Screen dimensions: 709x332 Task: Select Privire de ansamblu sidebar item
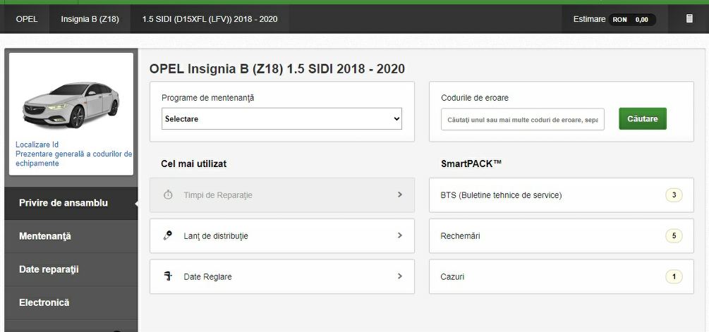click(x=63, y=203)
